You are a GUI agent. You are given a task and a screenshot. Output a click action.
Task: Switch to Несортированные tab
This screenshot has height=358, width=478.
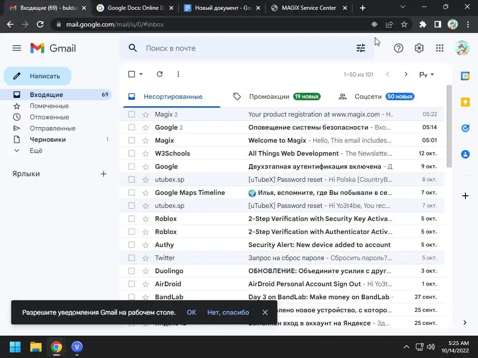tap(172, 97)
